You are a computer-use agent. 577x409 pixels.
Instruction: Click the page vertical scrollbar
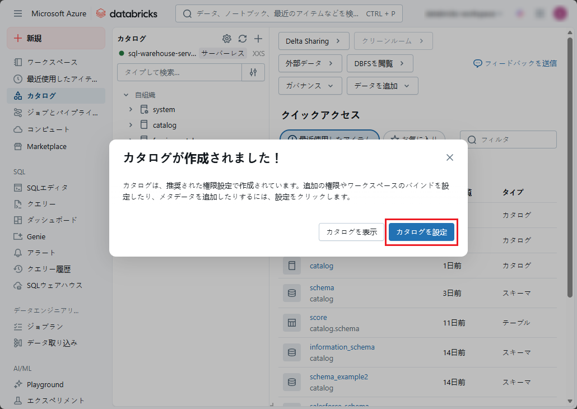tap(570, 168)
